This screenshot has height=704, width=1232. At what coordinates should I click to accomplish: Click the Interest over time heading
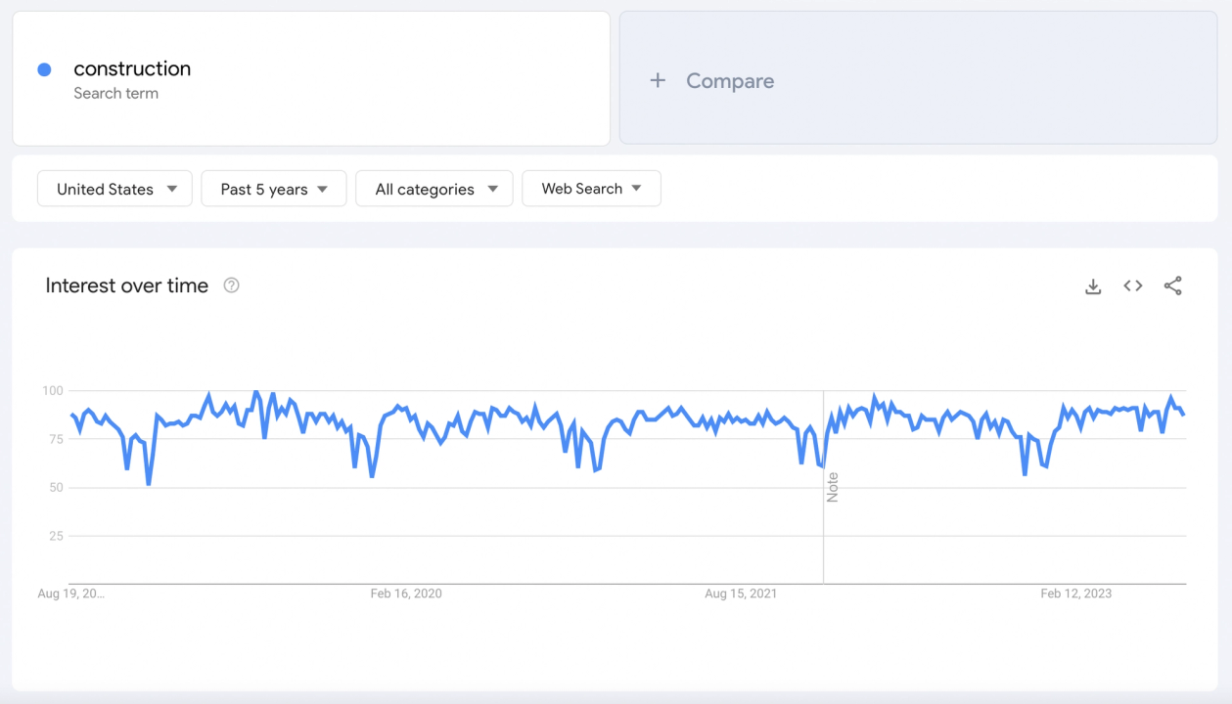(x=127, y=286)
